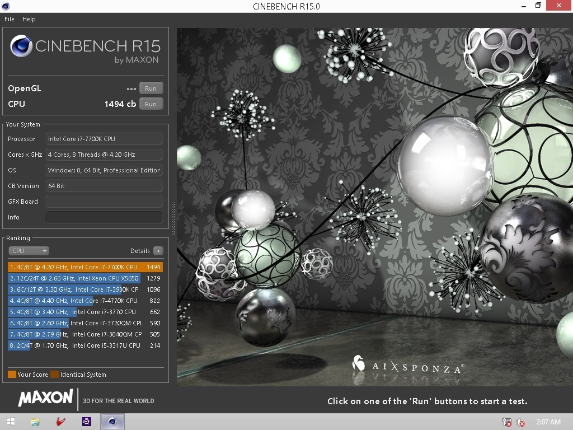Screen dimensions: 573x430
Task: Select ranking row 1 Core i7-7700K
Action: 85,267
